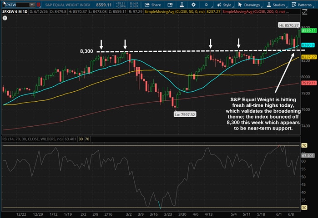This screenshot has height=218, width=318.
Task: Click the price-axis tool icon at top right
Action: point(305,12)
